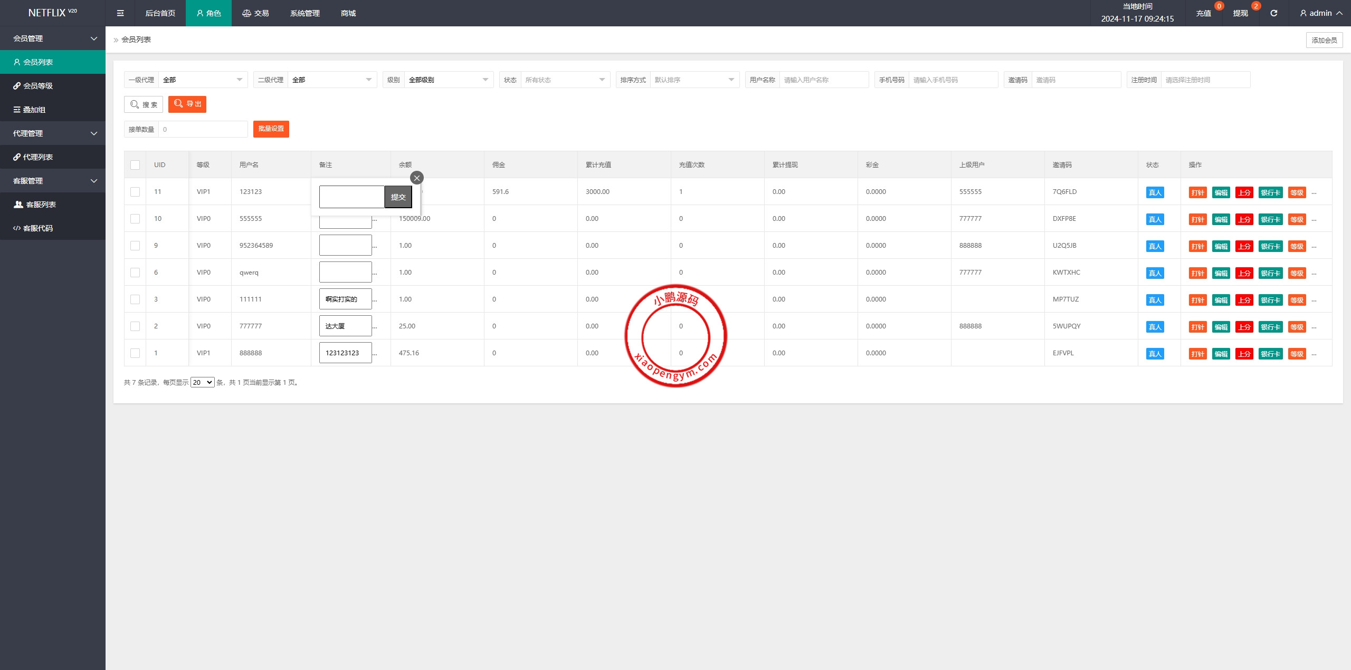Open 充值 recharge notifications in the header
The height and width of the screenshot is (670, 1351).
tap(1203, 13)
